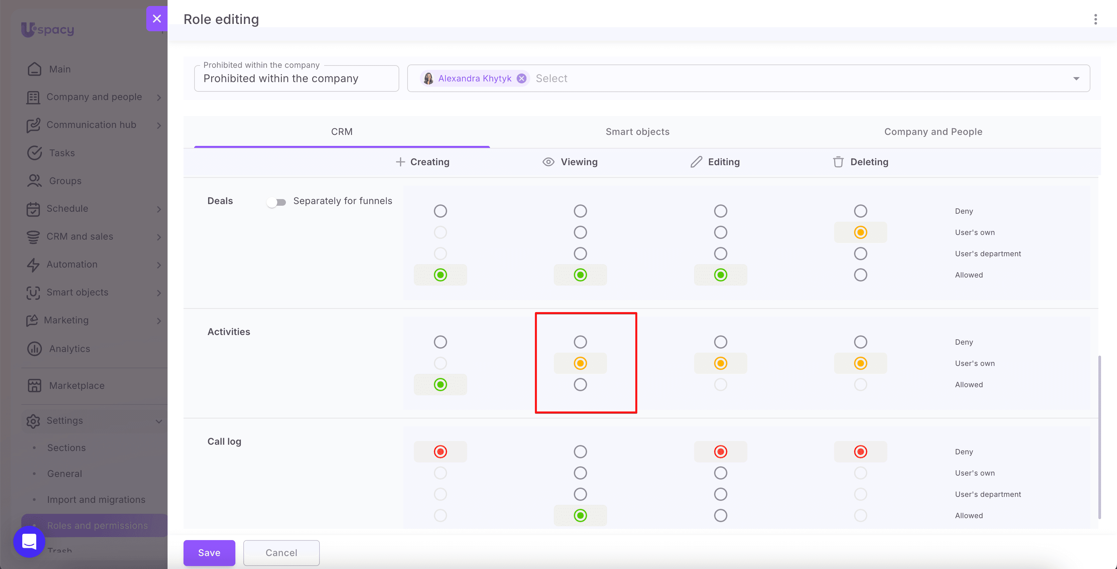
Task: Open the Analytics sidebar icon
Action: tap(34, 348)
